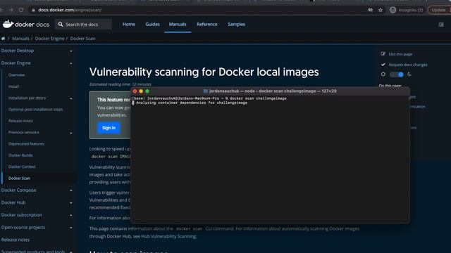Open Docker Hub section in sidebar
451x253 pixels.
pyautogui.click(x=13, y=202)
